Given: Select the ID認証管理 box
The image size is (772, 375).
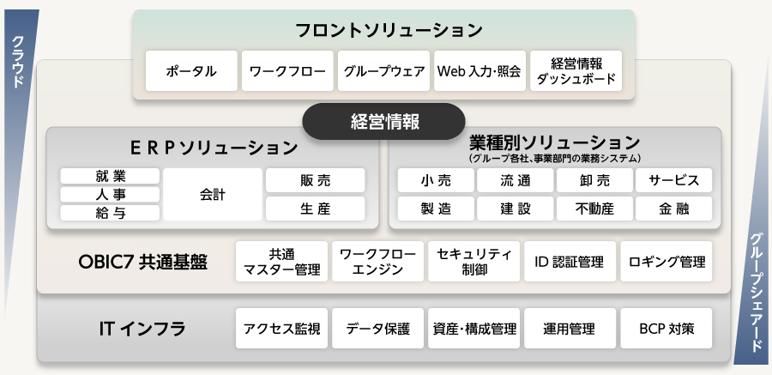Looking at the screenshot, I should (570, 261).
